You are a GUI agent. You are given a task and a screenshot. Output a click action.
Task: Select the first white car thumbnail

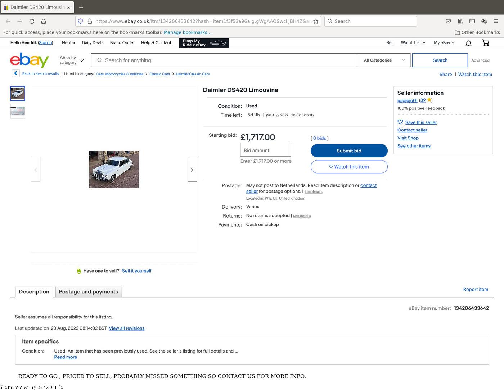[18, 93]
